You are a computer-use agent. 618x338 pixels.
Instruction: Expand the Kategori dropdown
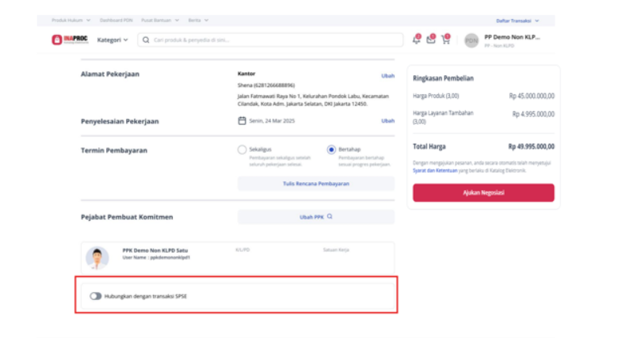113,40
